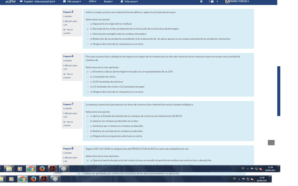This screenshot has width=298, height=186.
Task: Click the blue vertical scrollbar on the right
Action: (x=279, y=91)
